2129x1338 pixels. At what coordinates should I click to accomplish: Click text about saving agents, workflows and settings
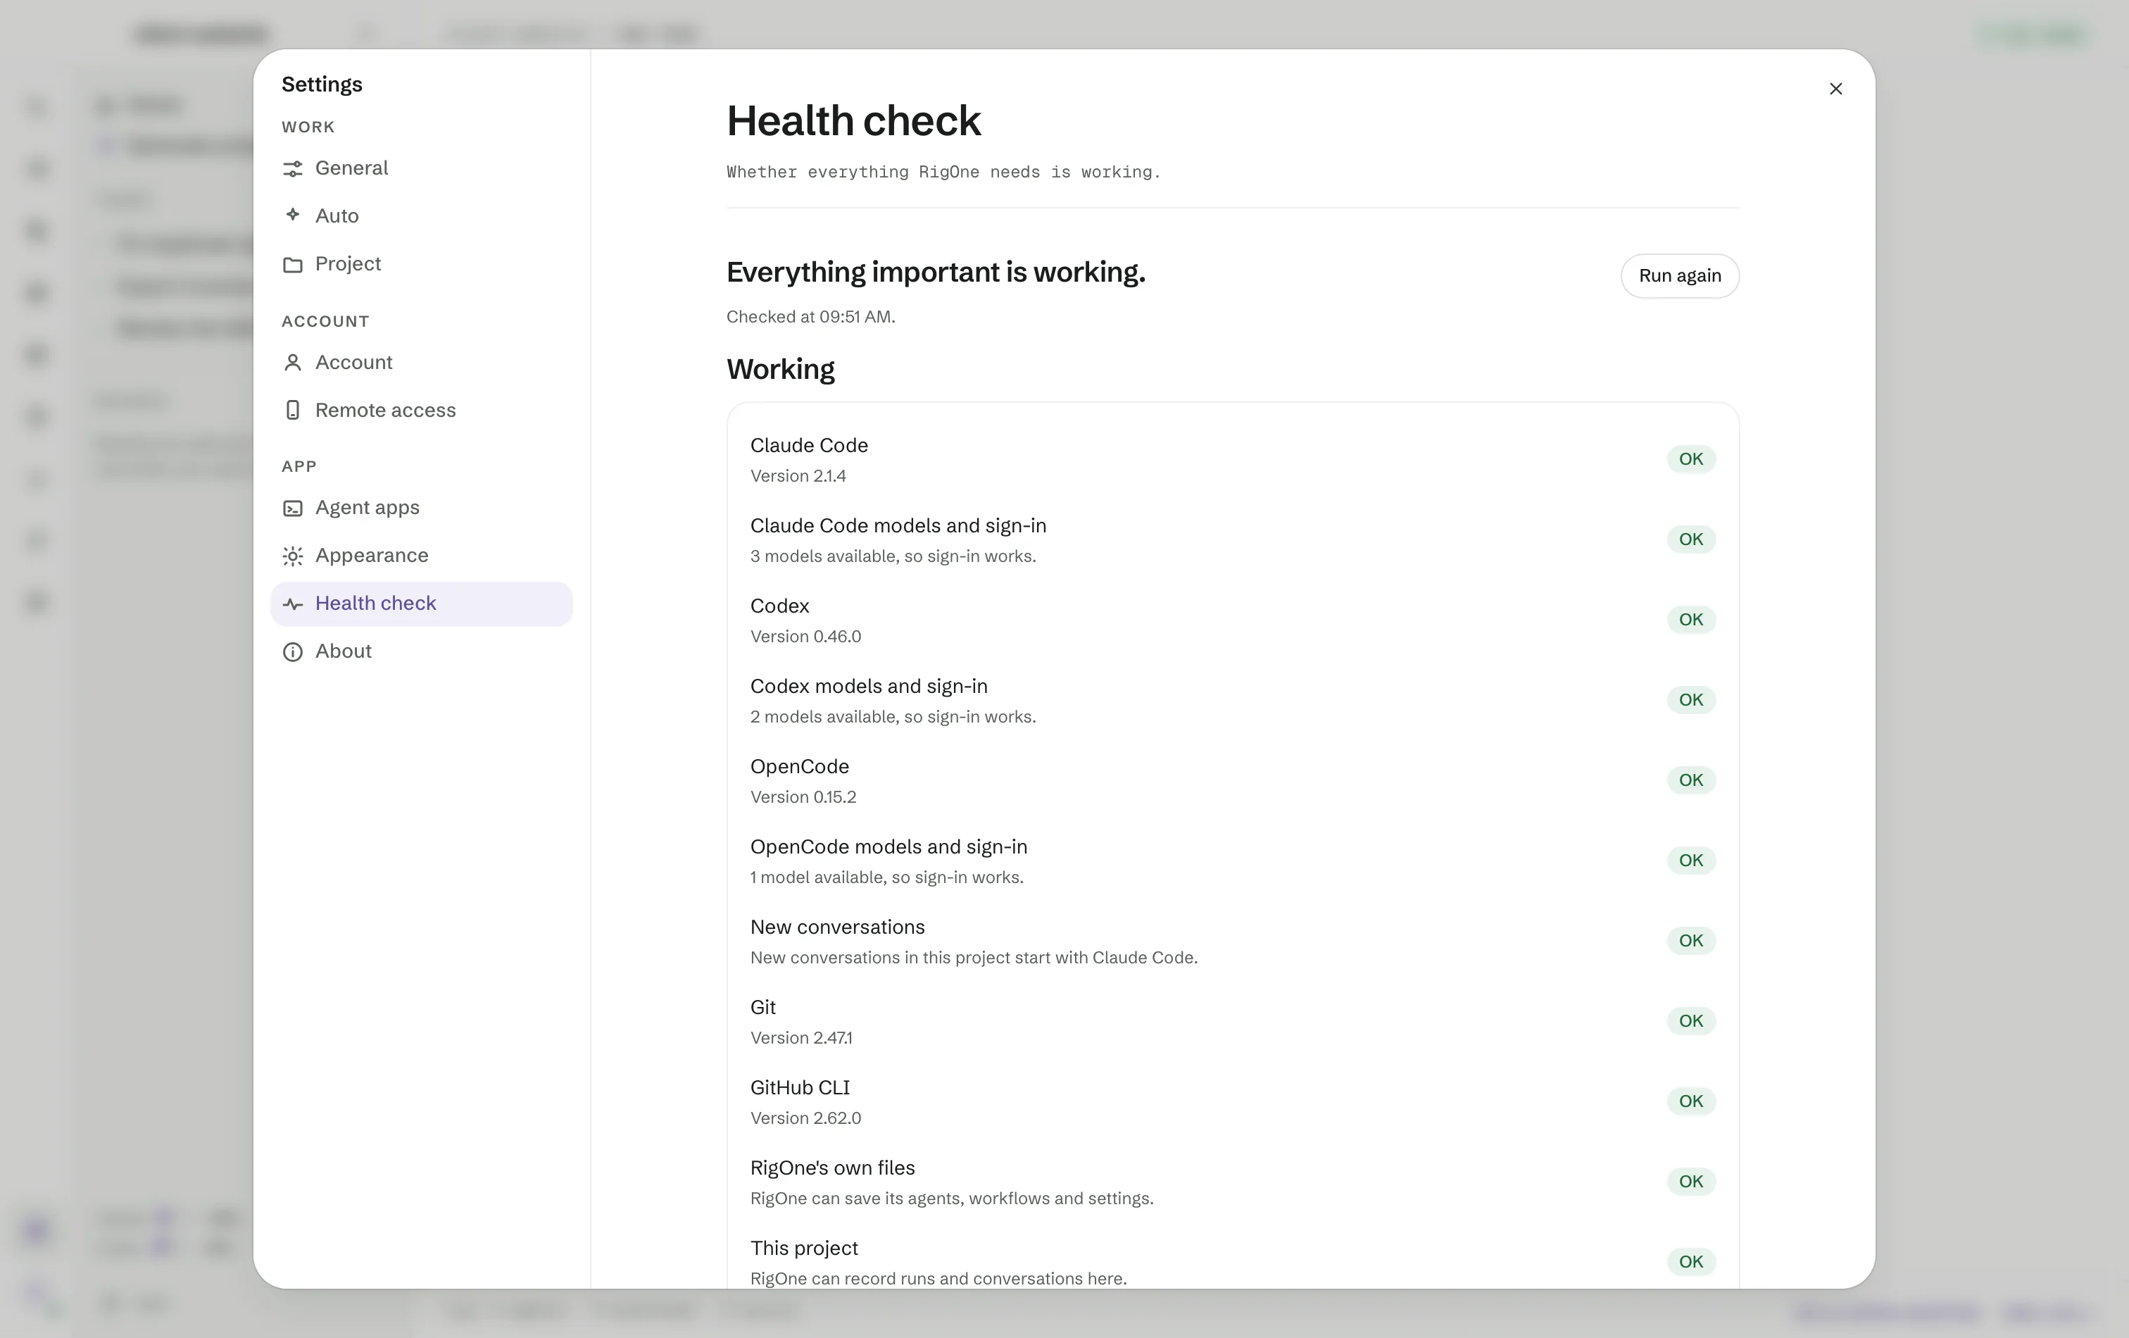(x=951, y=1199)
